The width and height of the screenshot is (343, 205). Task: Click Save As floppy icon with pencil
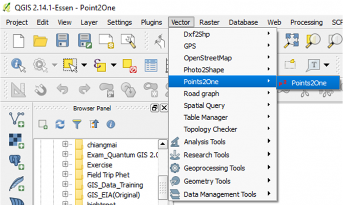click(85, 41)
